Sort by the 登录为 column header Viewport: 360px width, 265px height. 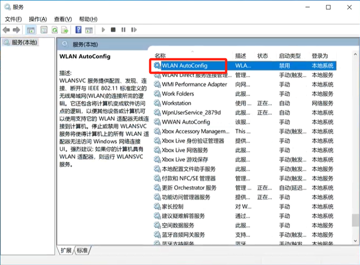320,56
